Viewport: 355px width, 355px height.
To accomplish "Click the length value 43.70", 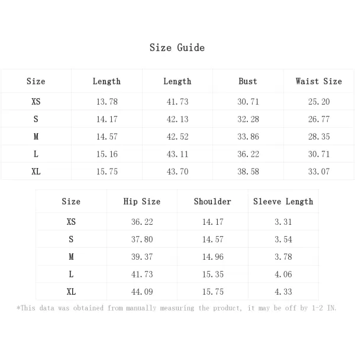I will 177,172.
